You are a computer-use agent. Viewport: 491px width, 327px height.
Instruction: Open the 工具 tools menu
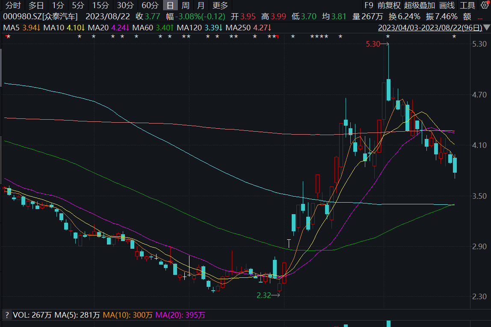(x=467, y=6)
